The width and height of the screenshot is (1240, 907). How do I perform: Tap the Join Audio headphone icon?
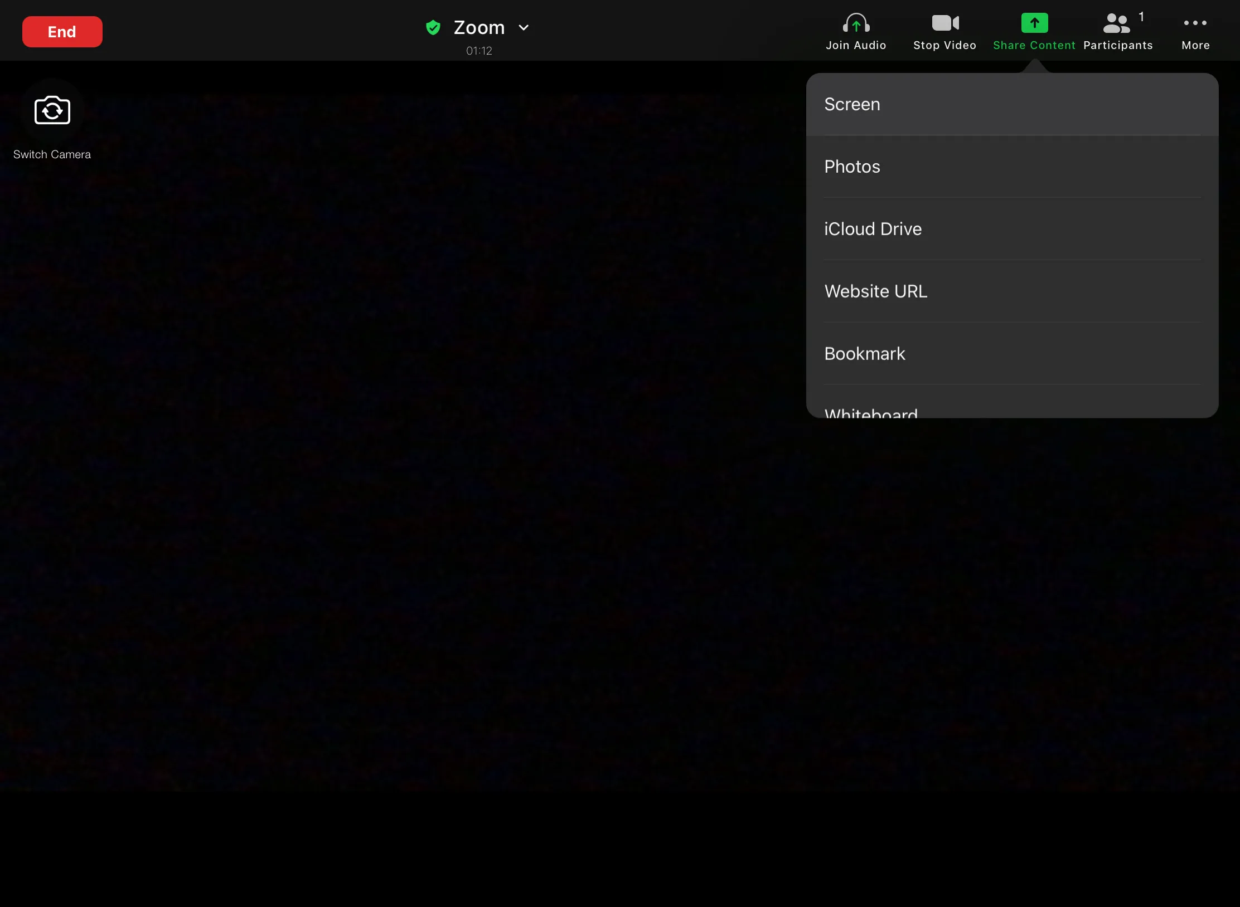click(856, 23)
